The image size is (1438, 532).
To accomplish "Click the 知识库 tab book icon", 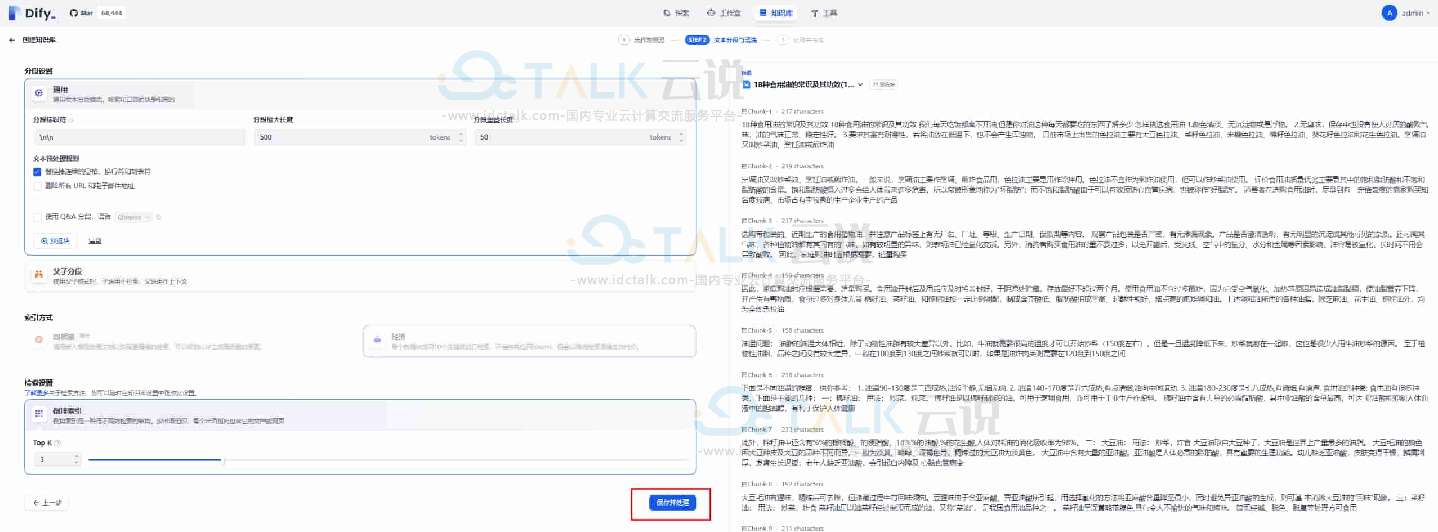I will point(763,13).
